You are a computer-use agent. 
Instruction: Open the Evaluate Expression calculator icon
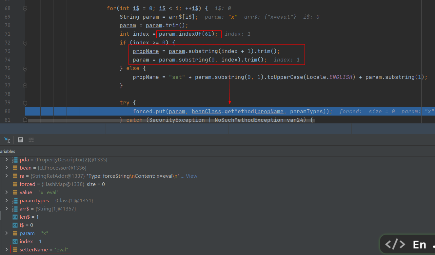pos(21,140)
